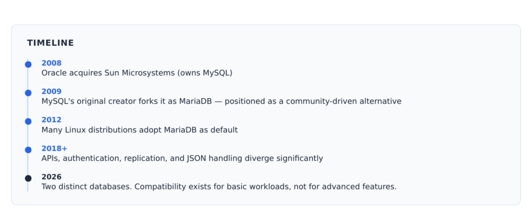Click the Two distinct databases summary text
The image size is (532, 219).
[x=219, y=187]
